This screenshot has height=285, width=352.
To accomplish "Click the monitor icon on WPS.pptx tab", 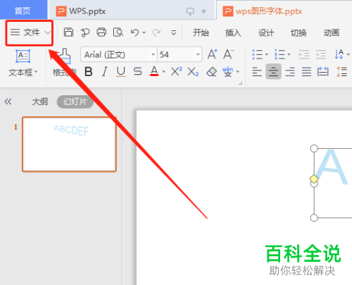I will (190, 11).
